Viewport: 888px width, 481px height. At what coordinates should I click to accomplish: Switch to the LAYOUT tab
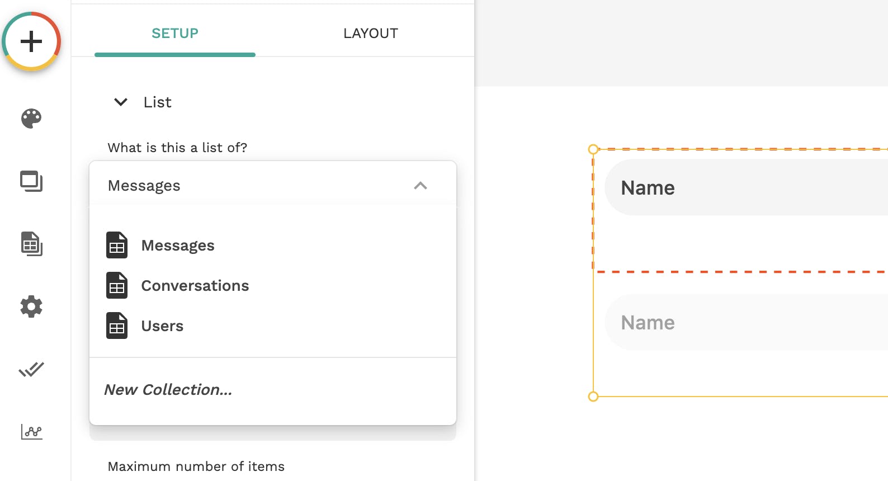[371, 34]
